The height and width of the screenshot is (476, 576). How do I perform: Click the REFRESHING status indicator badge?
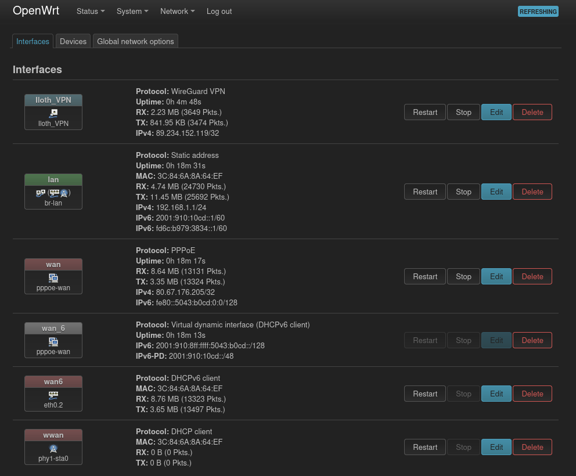[538, 12]
